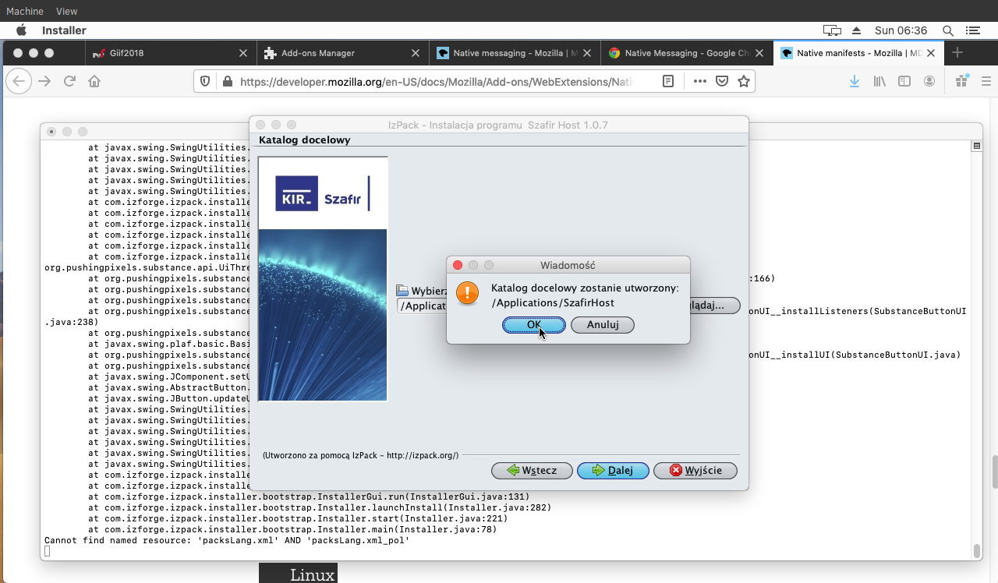Click the Wstecz back button
998x583 pixels.
(x=532, y=471)
